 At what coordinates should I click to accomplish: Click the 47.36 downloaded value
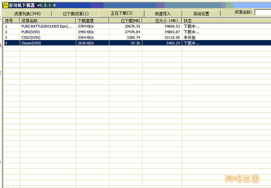point(135,43)
